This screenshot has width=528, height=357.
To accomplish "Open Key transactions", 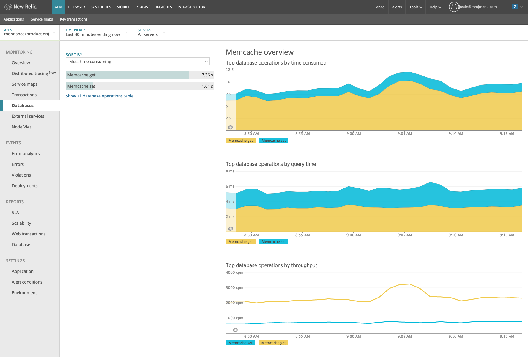I will pos(74,19).
